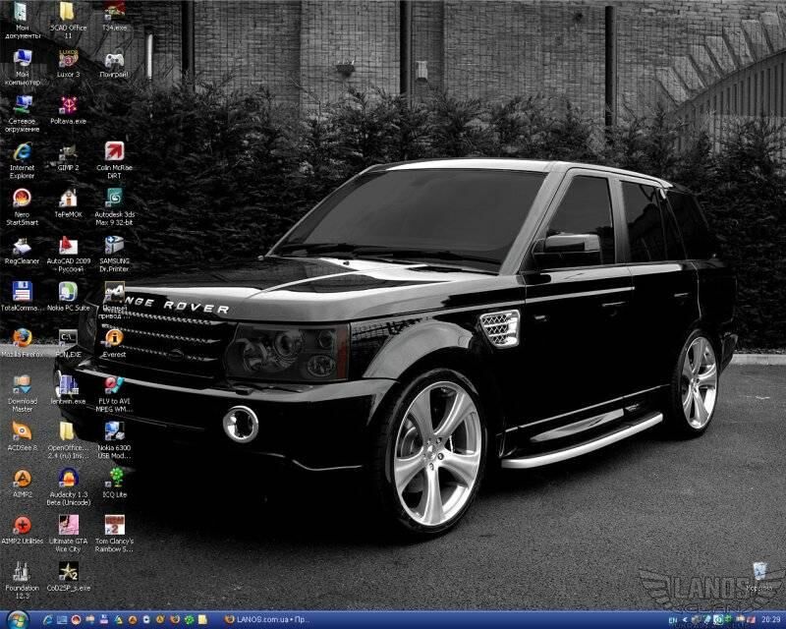Click Show Desktop in Quick Launch
This screenshot has height=629, width=786.
(x=62, y=620)
